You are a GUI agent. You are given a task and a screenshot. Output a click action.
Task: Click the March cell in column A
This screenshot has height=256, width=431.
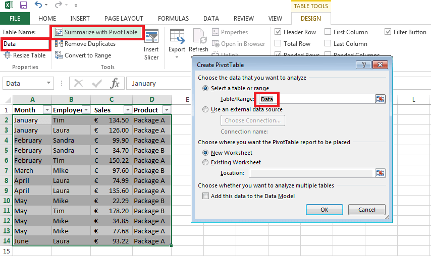(x=32, y=171)
